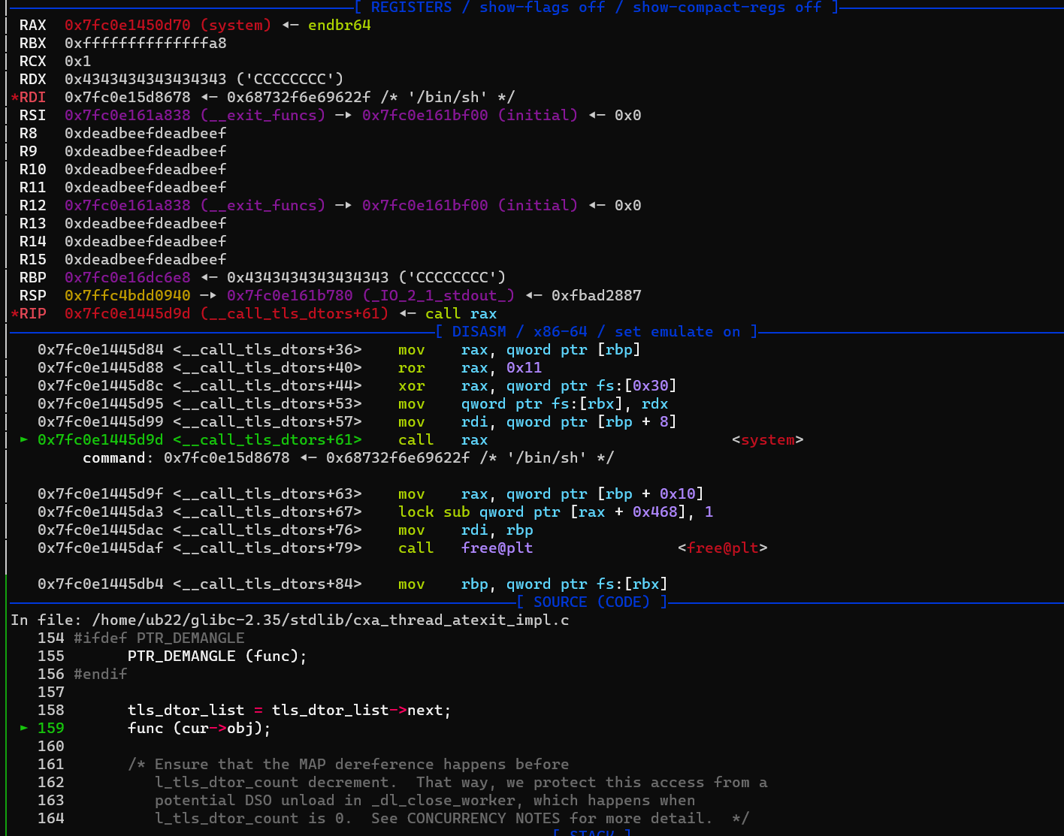Select the func (cur->obj); source line
This screenshot has height=836, width=1064.
point(199,728)
